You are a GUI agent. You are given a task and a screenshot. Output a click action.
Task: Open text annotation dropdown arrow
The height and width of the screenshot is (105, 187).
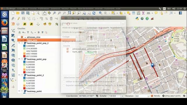[175, 13]
